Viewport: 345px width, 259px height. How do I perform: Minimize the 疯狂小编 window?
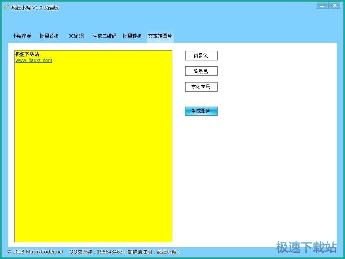tap(322, 5)
